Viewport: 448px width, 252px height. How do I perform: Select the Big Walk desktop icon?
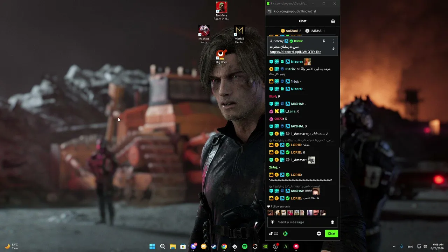tap(221, 56)
